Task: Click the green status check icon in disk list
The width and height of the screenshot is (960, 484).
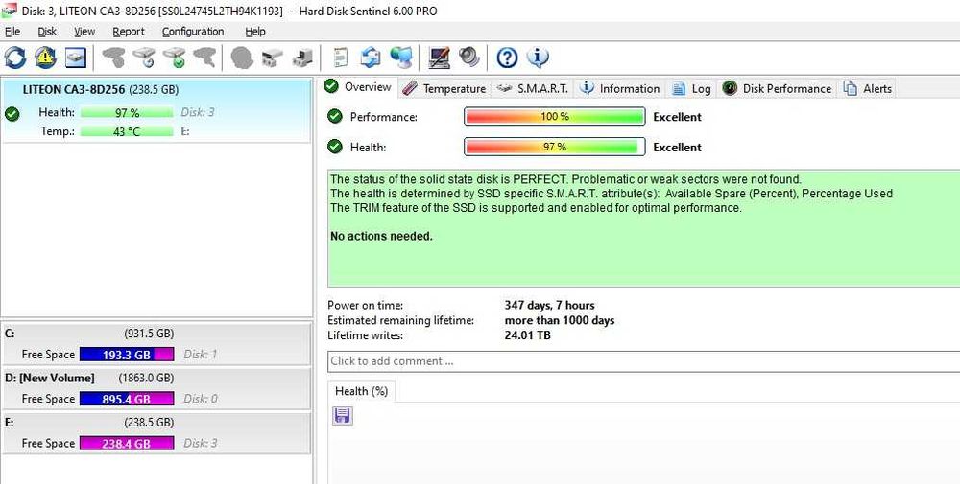Action: [x=11, y=114]
